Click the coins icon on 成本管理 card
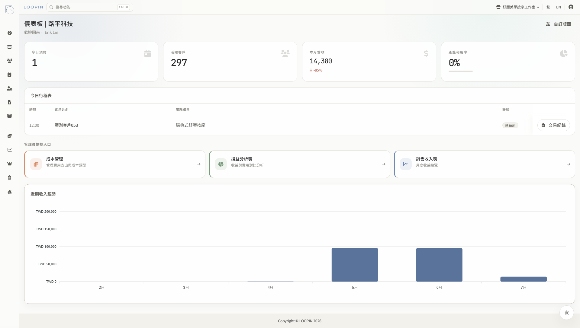The image size is (580, 328). pos(36,164)
